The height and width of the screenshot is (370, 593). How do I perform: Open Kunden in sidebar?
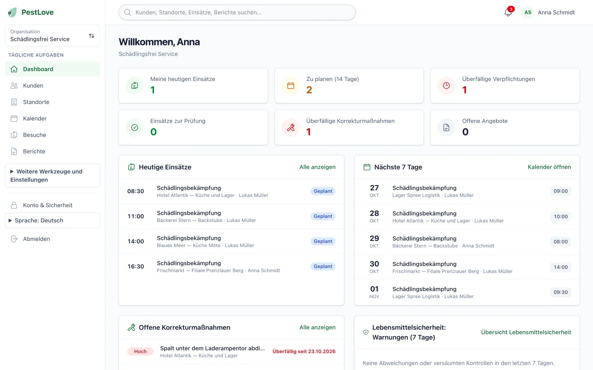[53, 85]
